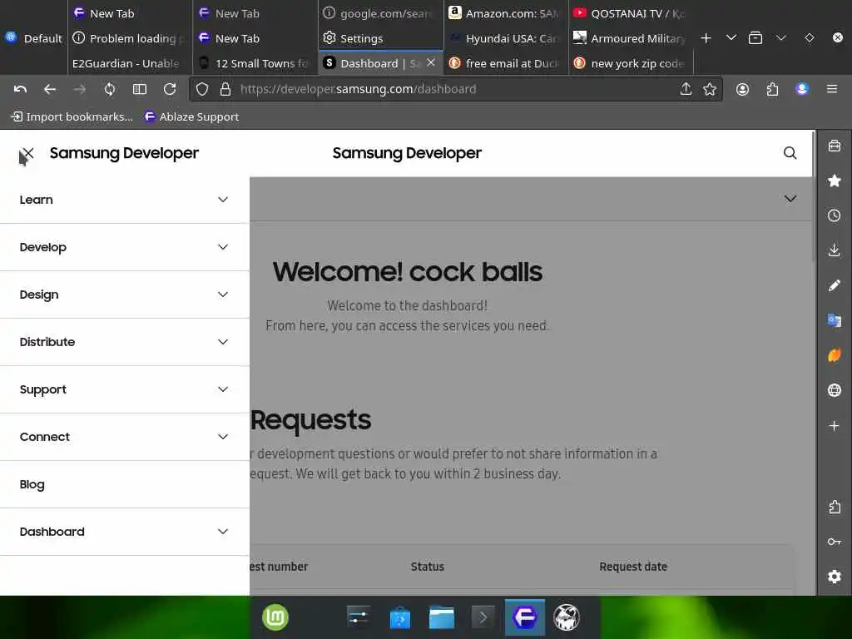Go back one page in browser
The image size is (852, 639).
50,89
